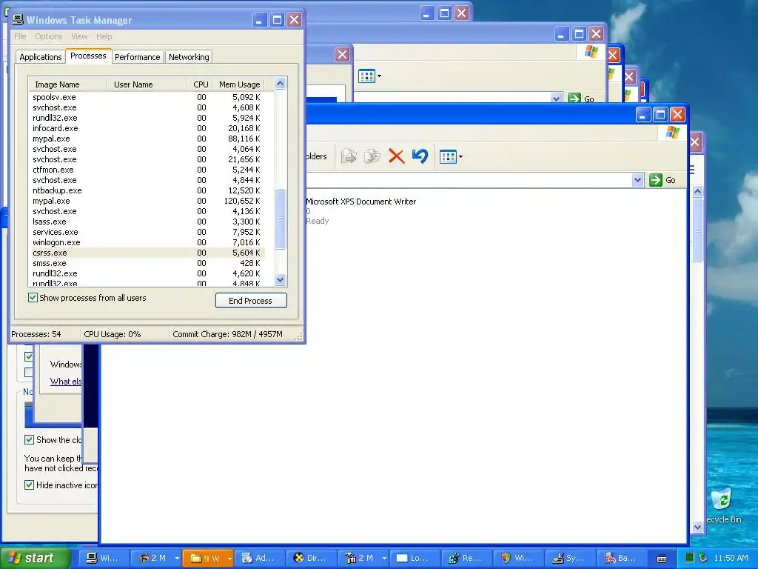
Task: Switch to the shield-icon Wi... taskbar button
Action: point(518,558)
